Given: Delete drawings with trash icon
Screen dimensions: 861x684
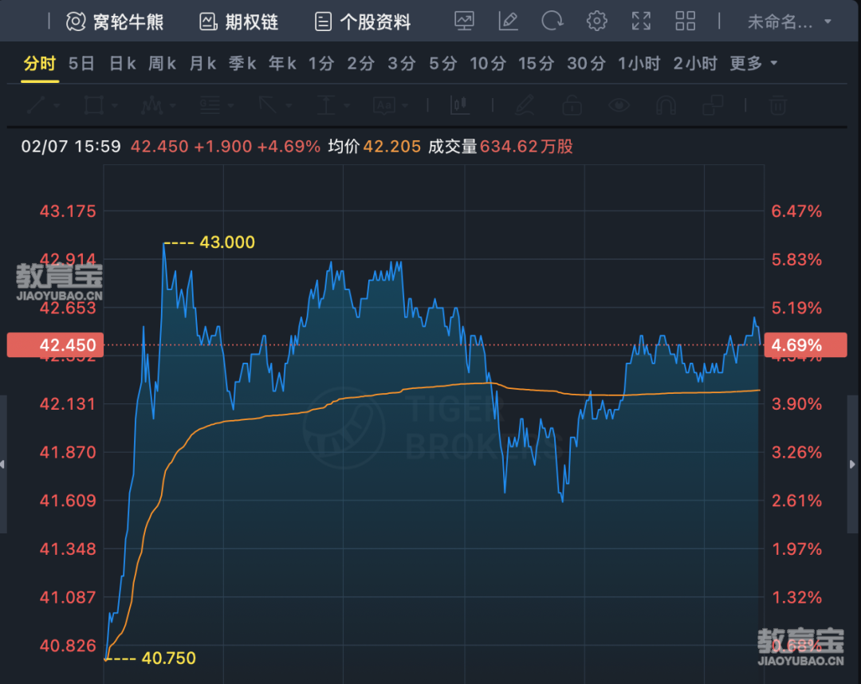Looking at the screenshot, I should [x=777, y=104].
